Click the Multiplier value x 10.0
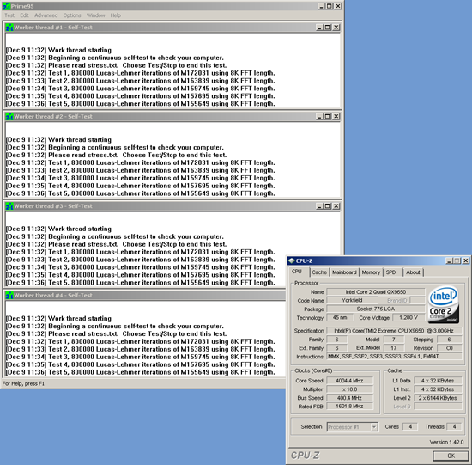The image size is (472, 465). (x=349, y=389)
